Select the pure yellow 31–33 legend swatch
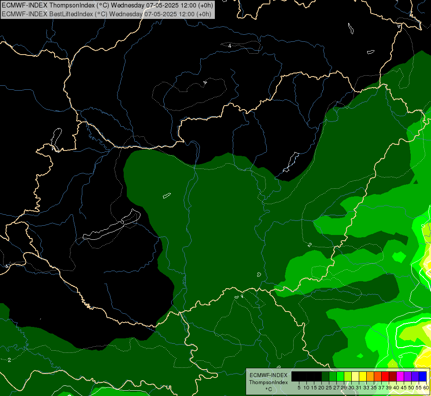Screen dimensions: 431x396 tap(363, 377)
